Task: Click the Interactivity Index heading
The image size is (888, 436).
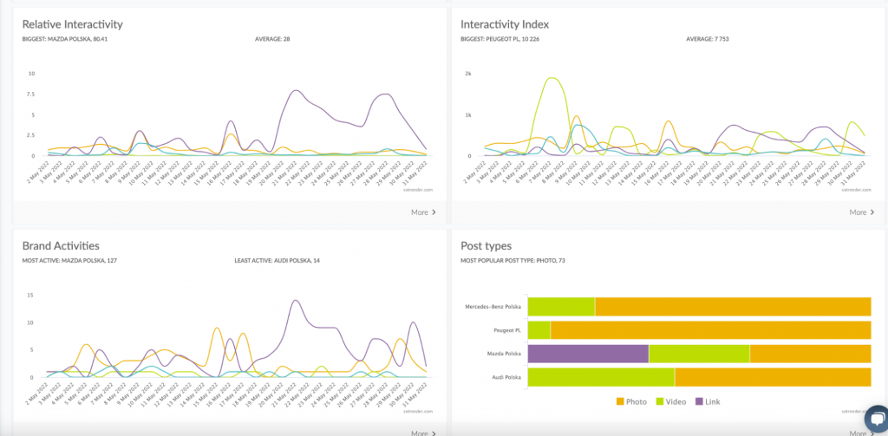Action: (505, 24)
